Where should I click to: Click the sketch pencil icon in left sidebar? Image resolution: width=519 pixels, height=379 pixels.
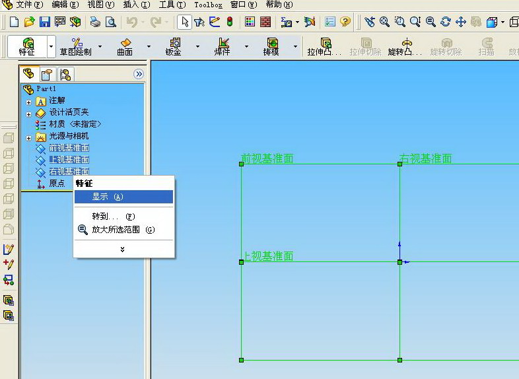(x=9, y=249)
